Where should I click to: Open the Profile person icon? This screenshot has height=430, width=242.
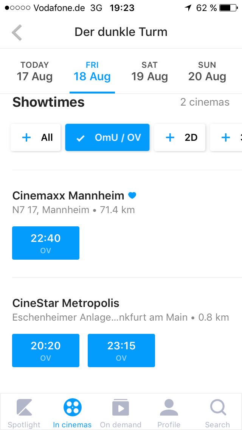(x=169, y=408)
